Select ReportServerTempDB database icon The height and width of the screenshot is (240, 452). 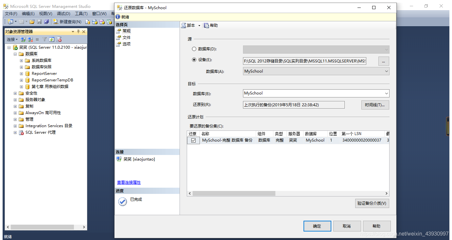27,80
